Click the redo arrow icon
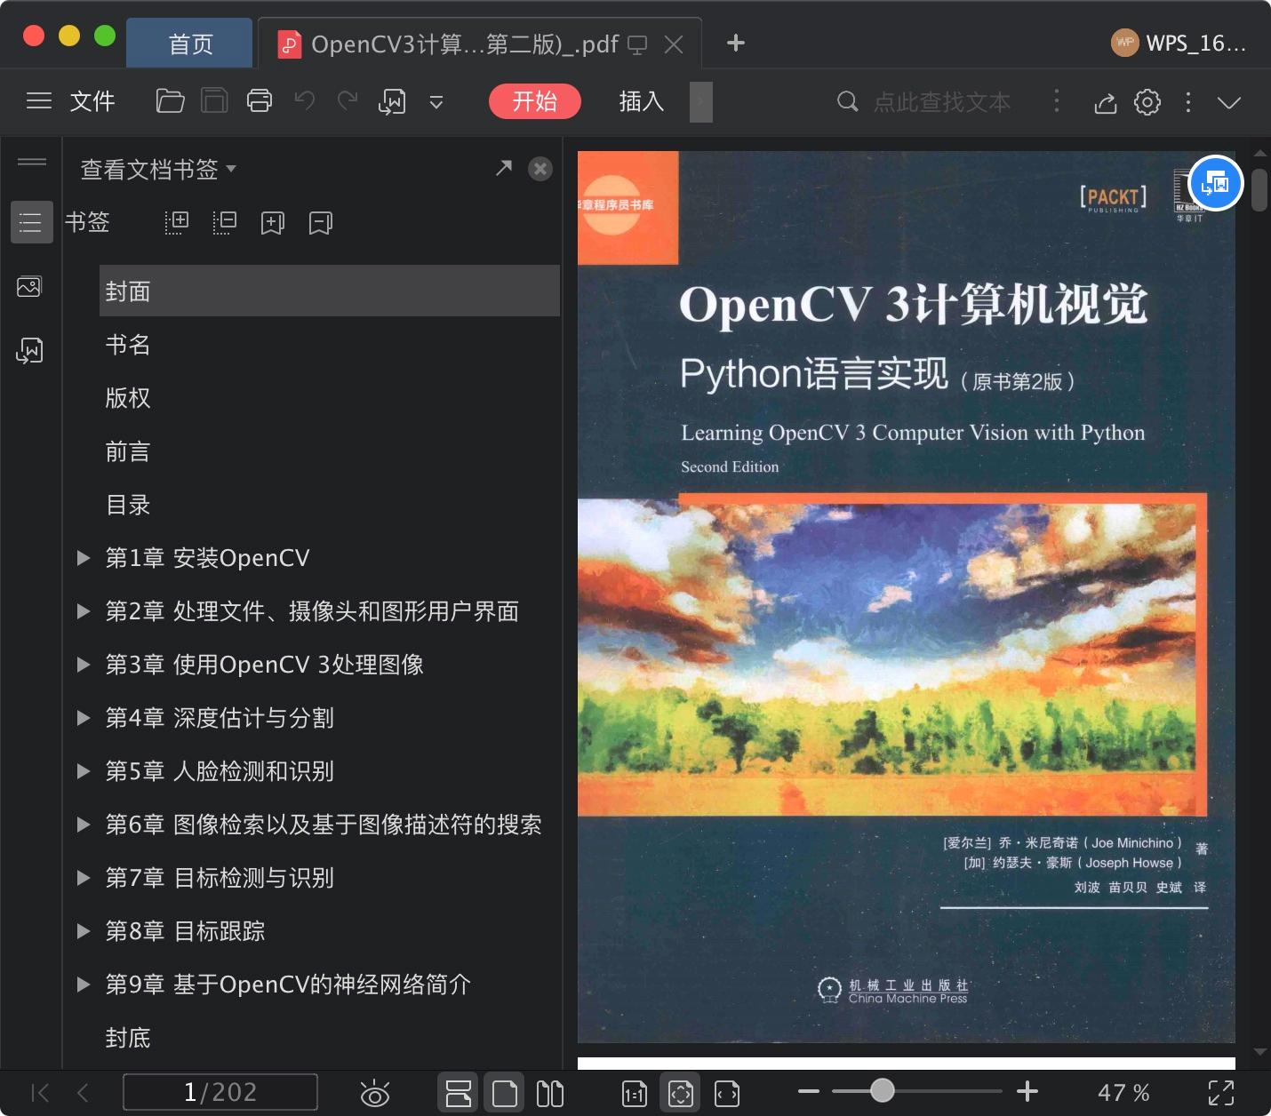The image size is (1271, 1116). coord(348,101)
